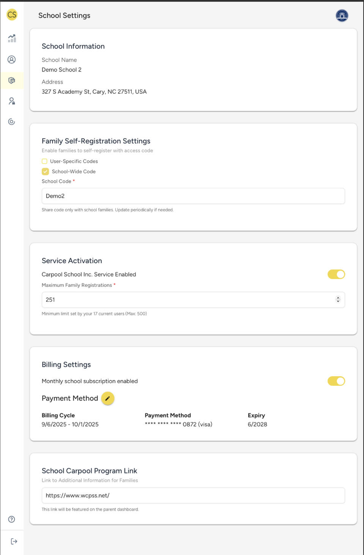Focus the Maximum Family Registrations field
364x555 pixels.
[186, 300]
